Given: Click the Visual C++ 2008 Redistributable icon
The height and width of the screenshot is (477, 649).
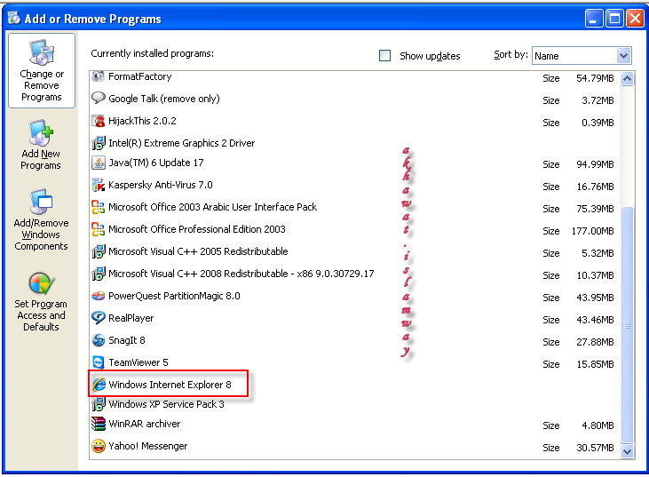Looking at the screenshot, I should 98,274.
